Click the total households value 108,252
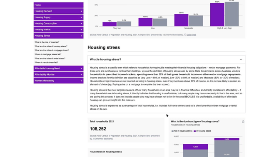 coord(98,129)
